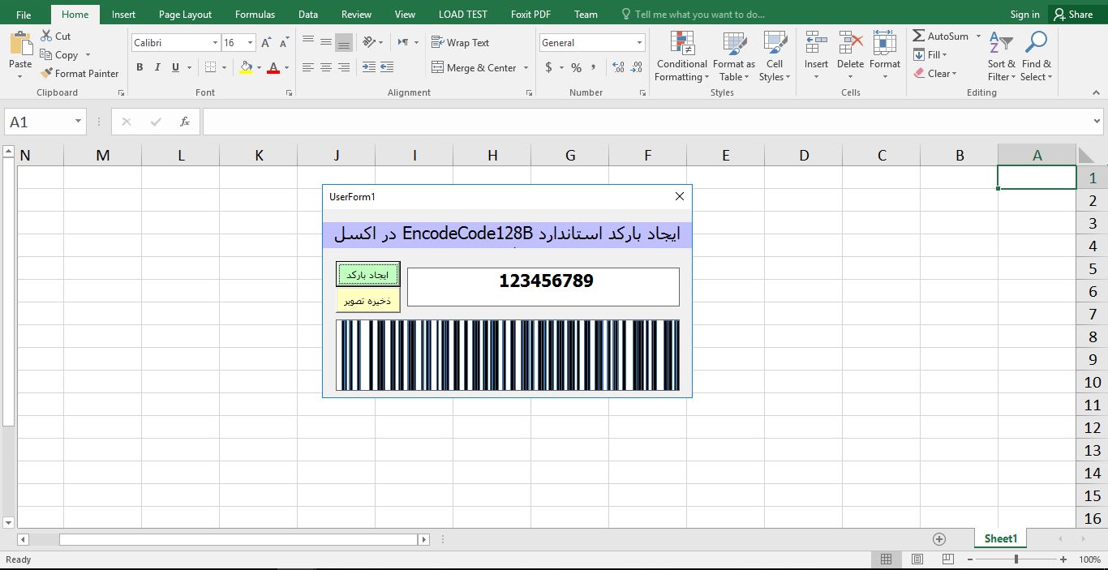This screenshot has width=1108, height=570.
Task: Open the font name Calibri dropdown
Action: point(215,43)
